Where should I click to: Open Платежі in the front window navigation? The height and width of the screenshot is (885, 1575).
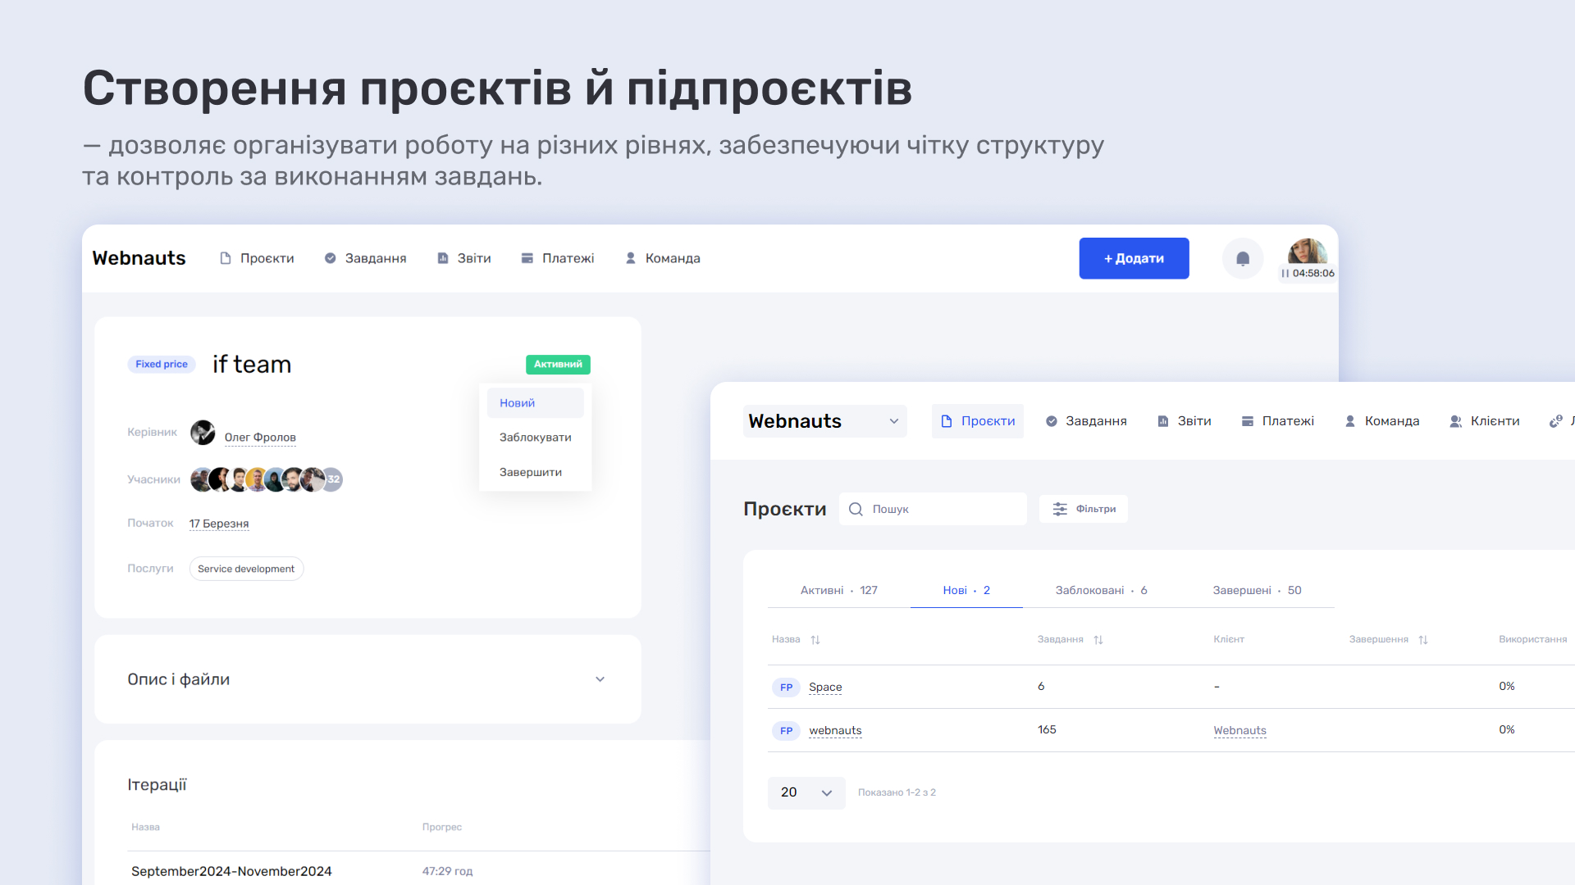[x=1278, y=421]
